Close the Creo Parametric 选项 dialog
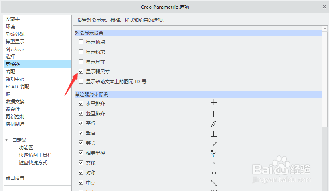 (324, 7)
